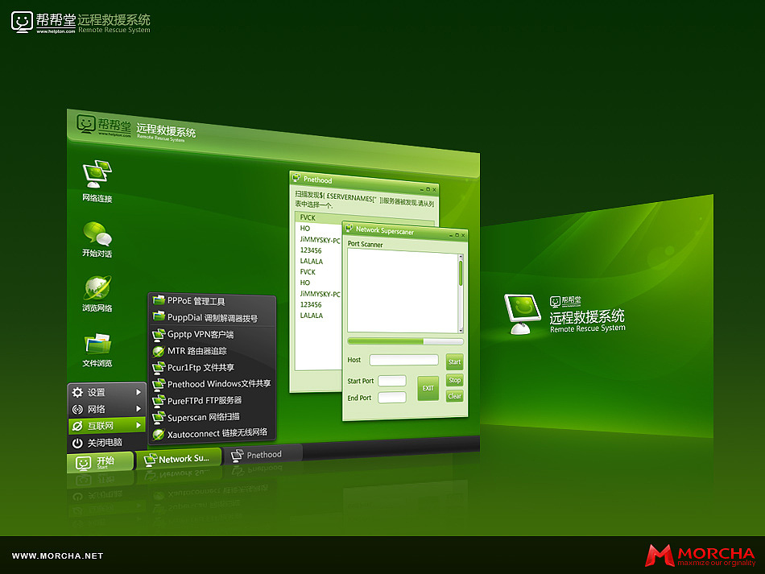Screen dimensions: 765x574
Task: Click the Start scan button
Action: click(454, 361)
